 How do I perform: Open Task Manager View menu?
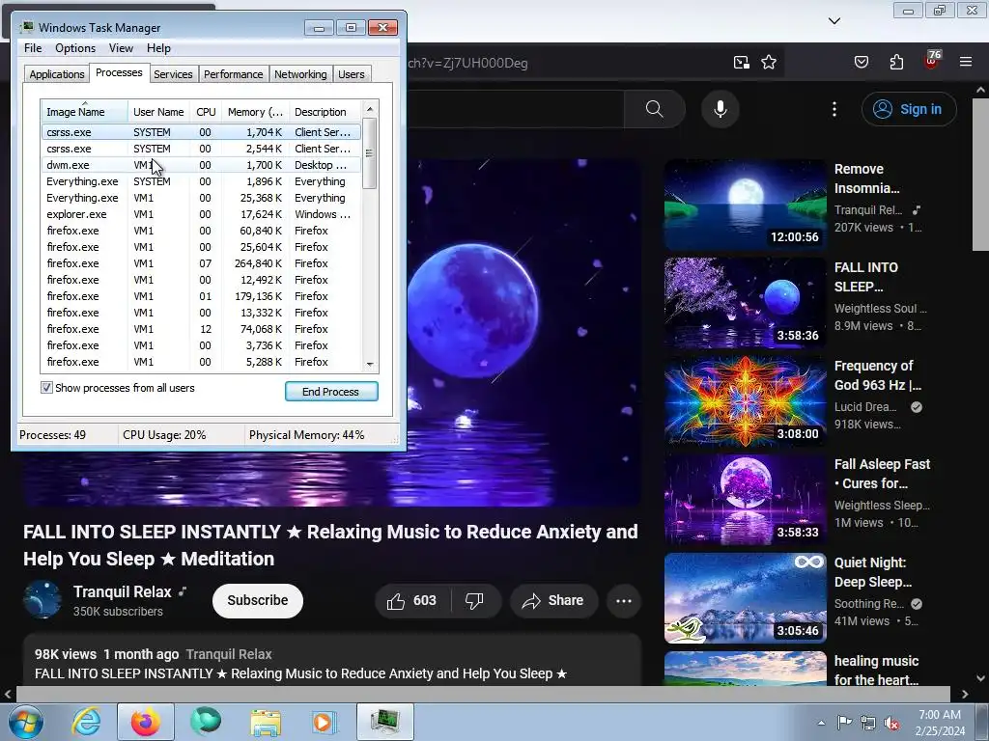pos(121,48)
